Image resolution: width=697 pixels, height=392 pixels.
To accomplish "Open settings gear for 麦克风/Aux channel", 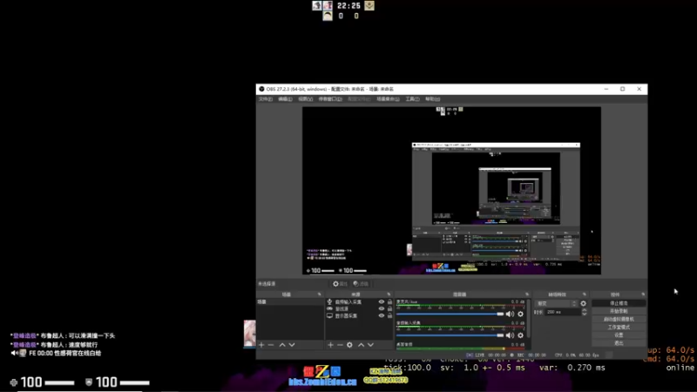I will point(520,314).
